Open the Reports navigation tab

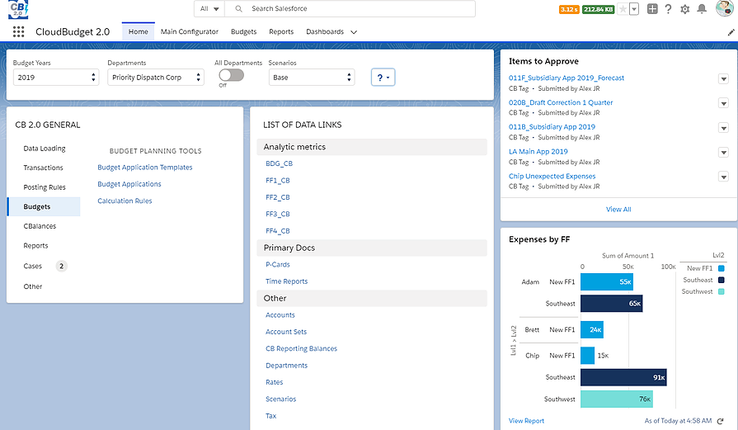click(x=281, y=31)
